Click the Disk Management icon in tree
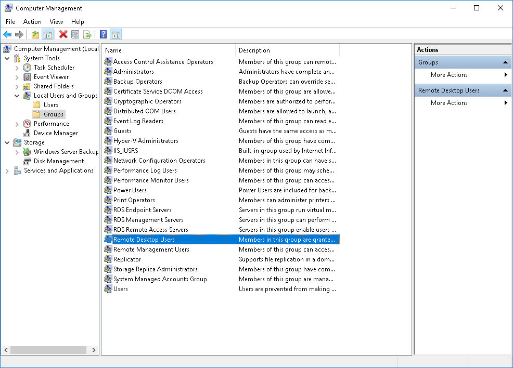This screenshot has width=513, height=368. 27,162
